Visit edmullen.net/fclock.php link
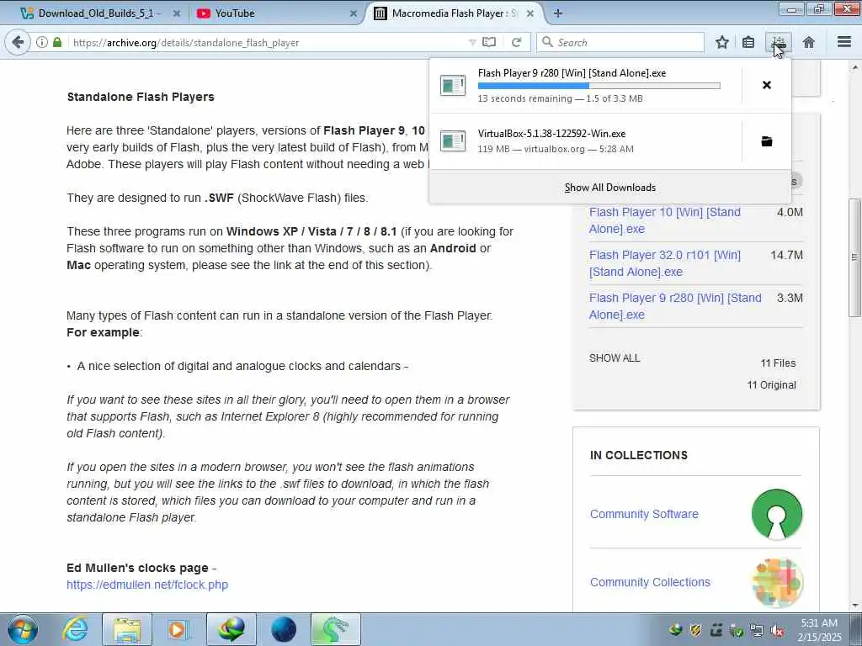Image resolution: width=862 pixels, height=646 pixels. pos(147,585)
